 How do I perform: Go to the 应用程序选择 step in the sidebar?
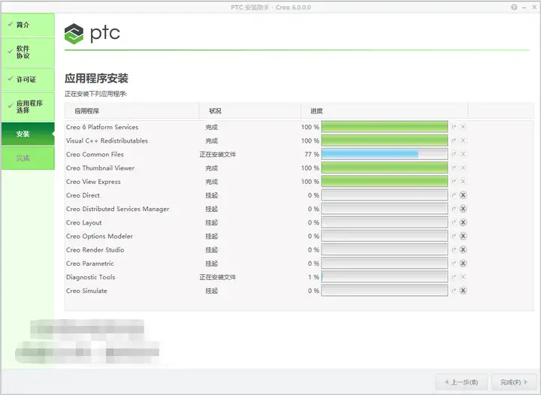(28, 107)
